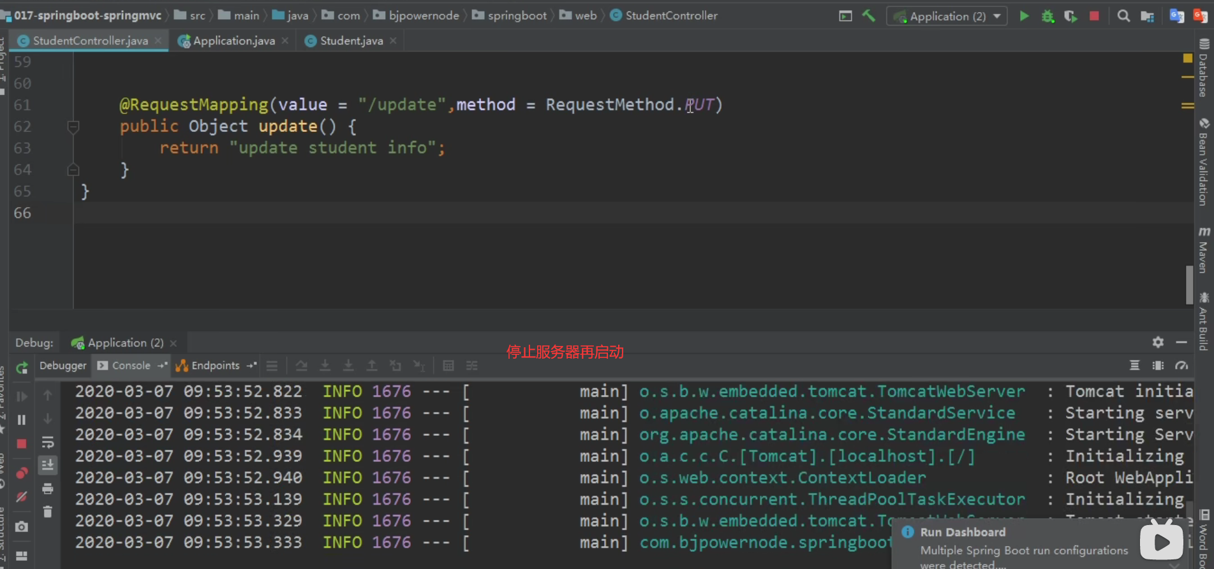Switch to Student.java editor tab
Image resolution: width=1214 pixels, height=569 pixels.
pos(351,41)
